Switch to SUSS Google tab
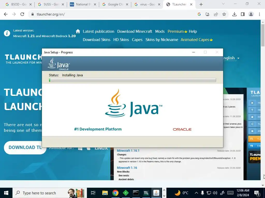 click(x=51, y=5)
